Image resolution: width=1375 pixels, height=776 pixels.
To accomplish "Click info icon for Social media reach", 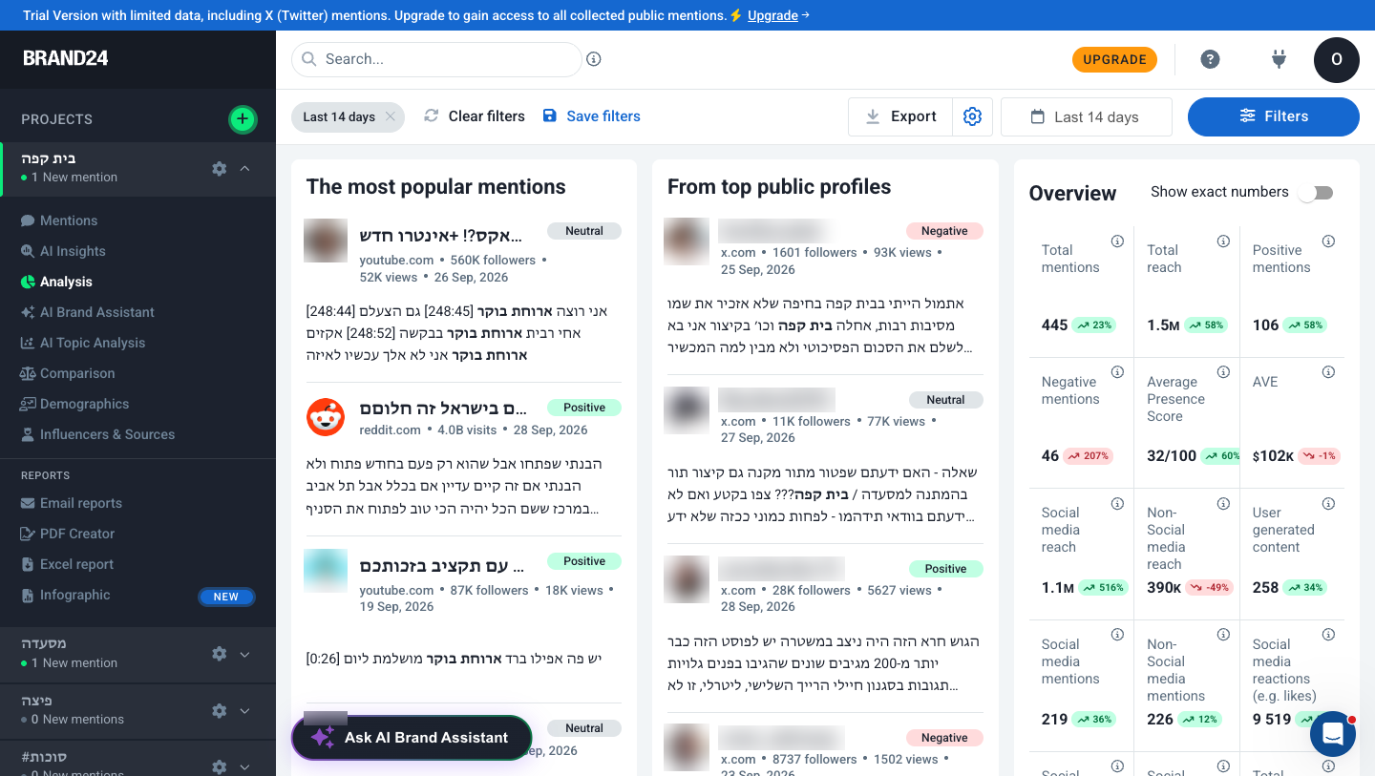I will click(1117, 503).
